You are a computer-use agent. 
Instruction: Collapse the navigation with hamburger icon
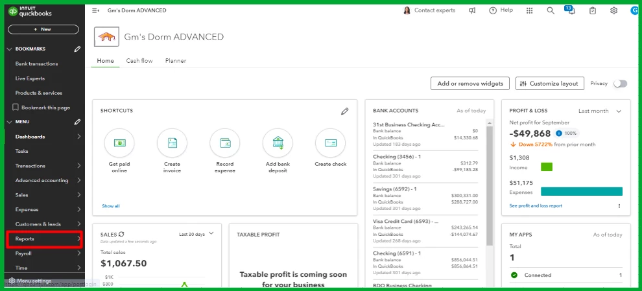96,10
